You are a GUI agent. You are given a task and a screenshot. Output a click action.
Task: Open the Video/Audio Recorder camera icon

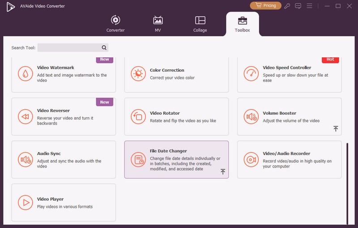click(251, 159)
